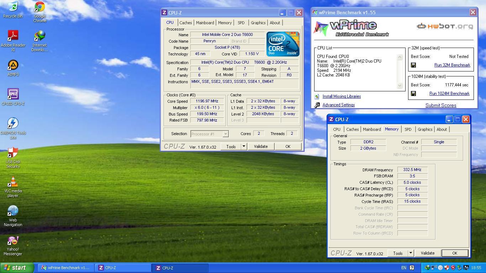Click Core Speed value 1196.97 MHz

click(207, 101)
